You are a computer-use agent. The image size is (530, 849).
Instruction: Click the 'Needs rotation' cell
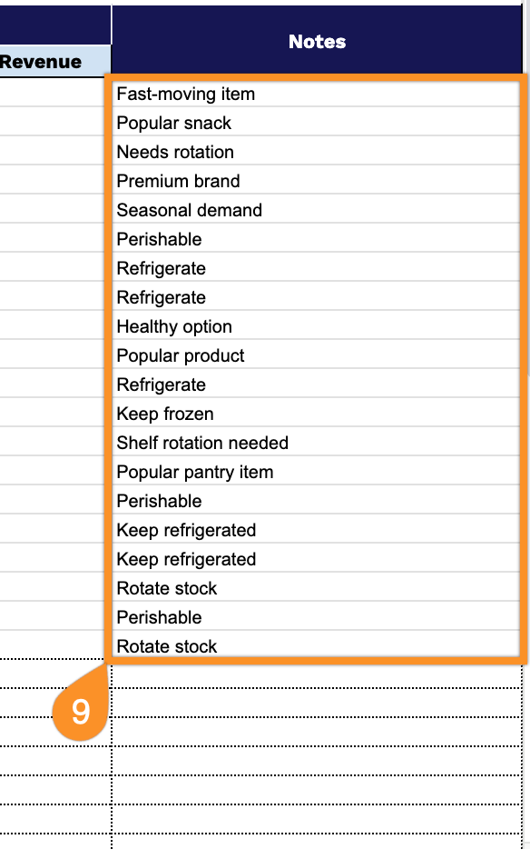coord(317,152)
